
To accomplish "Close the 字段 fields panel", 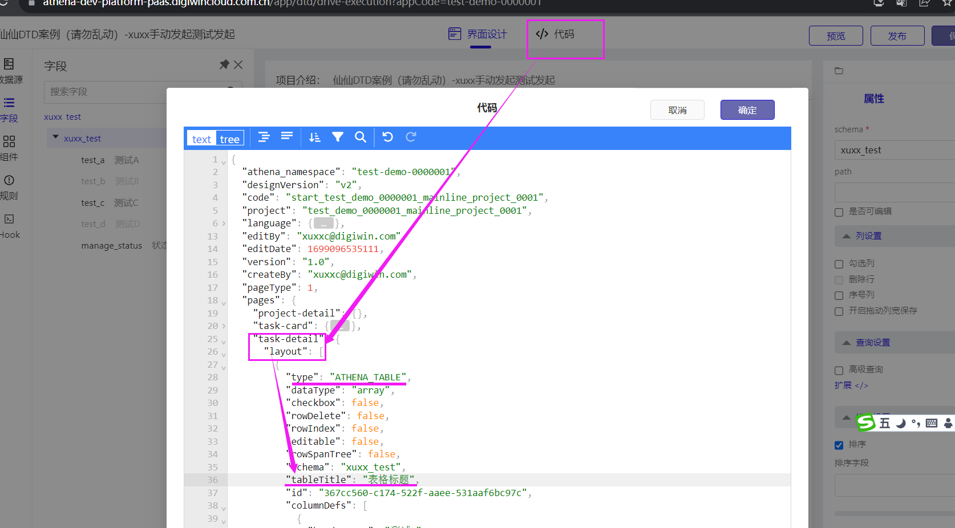I will pos(238,65).
